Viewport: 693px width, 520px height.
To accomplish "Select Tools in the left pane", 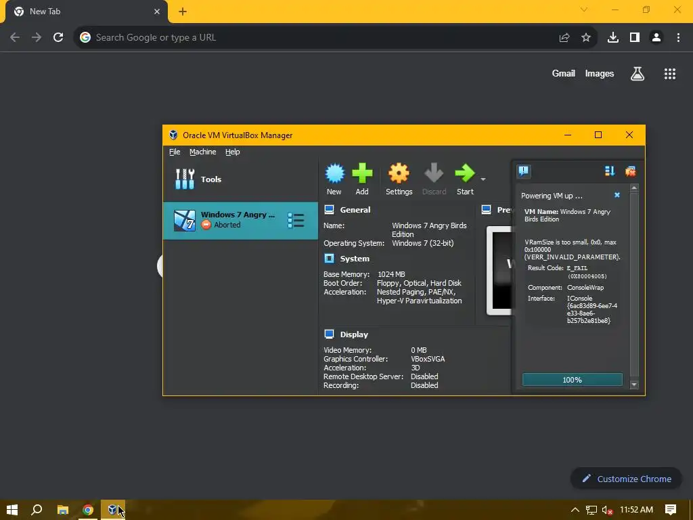I will point(241,179).
